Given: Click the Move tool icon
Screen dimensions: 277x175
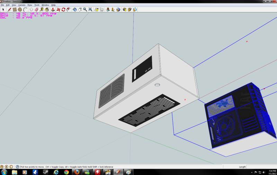Looking at the screenshot, I should point(58,9).
